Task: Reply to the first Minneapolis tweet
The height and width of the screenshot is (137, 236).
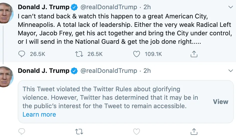Action: 22,54
